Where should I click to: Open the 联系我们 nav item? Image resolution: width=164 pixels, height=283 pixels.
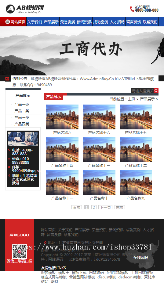(x=150, y=22)
